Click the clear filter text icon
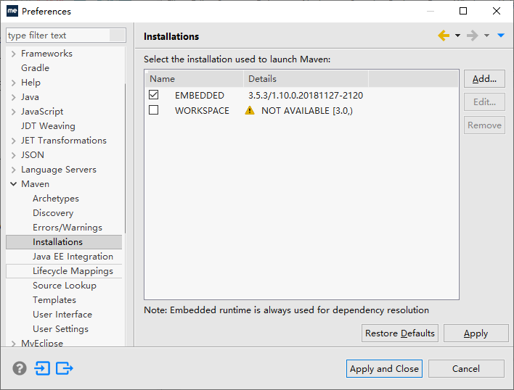This screenshot has height=390, width=514. click(118, 36)
